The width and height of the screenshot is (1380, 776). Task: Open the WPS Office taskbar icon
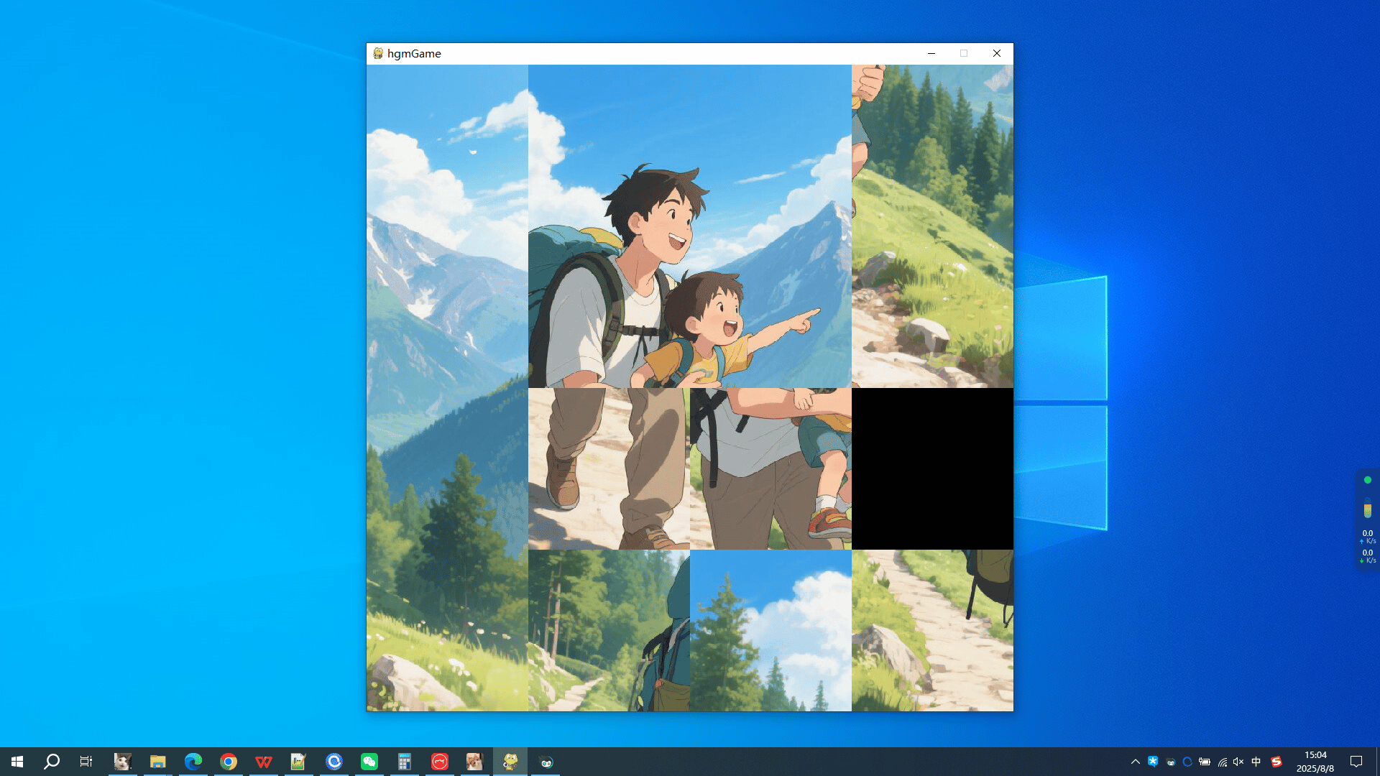coord(264,762)
